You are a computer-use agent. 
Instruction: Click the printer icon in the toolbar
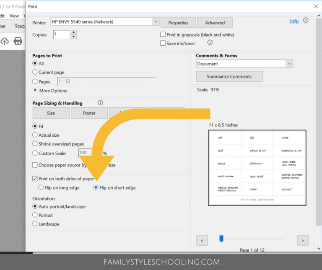click(18, 41)
